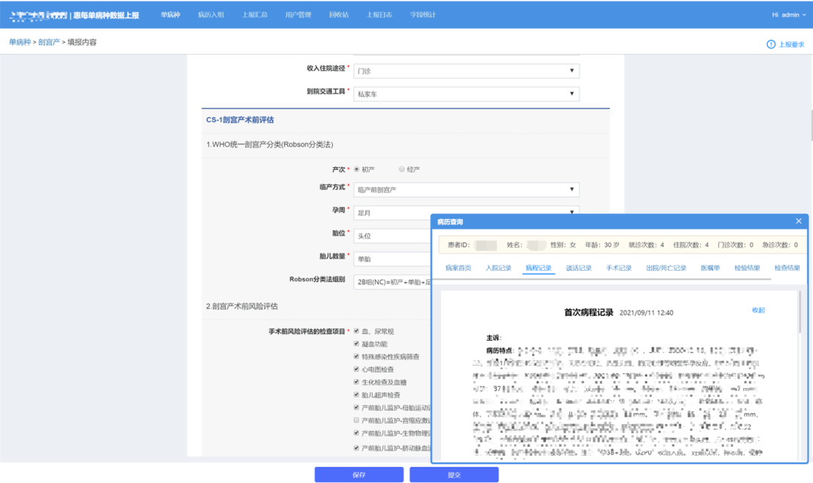813x483 pixels.
Task: Click the 2.剖宫产术前风险评估 heading
Action: click(242, 306)
